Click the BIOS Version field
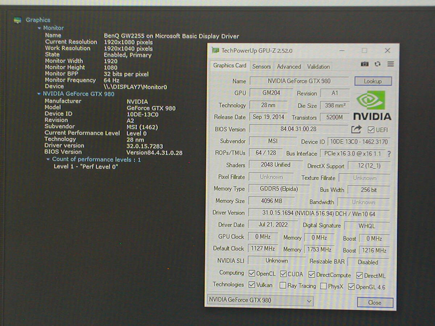The image size is (435, 326). coord(298,129)
